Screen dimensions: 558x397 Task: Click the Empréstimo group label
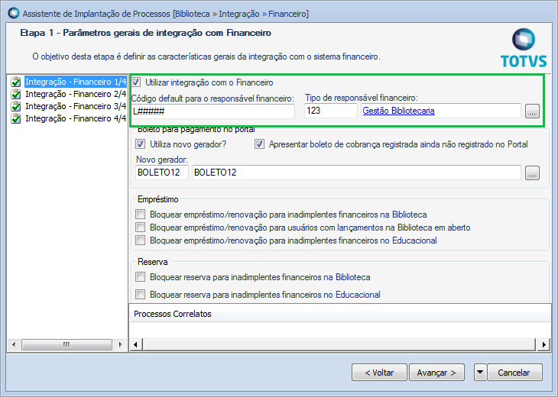coord(158,199)
